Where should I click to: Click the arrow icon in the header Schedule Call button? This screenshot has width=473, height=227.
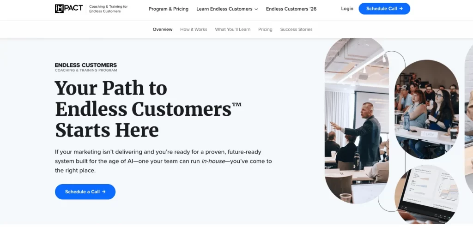pos(401,9)
